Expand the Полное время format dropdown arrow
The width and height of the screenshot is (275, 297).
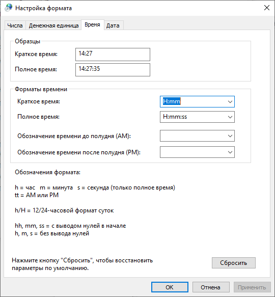pos(230,117)
